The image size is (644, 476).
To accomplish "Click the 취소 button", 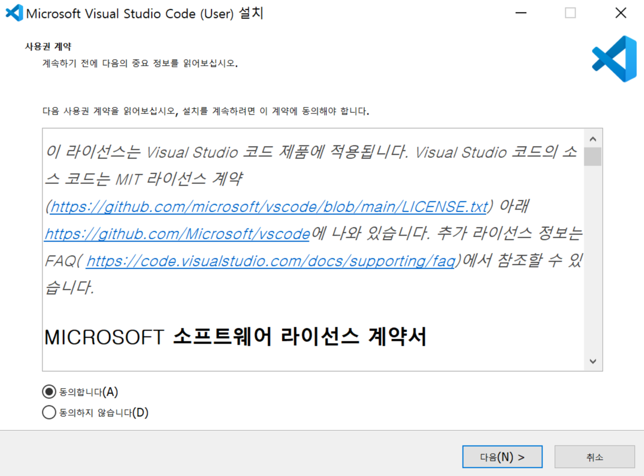I will click(x=594, y=456).
